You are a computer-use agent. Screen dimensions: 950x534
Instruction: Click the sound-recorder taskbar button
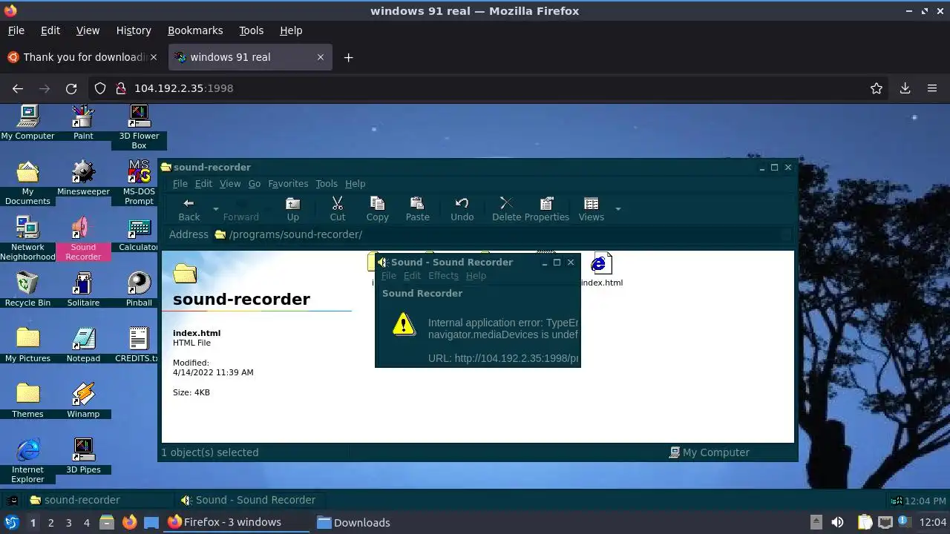point(101,500)
